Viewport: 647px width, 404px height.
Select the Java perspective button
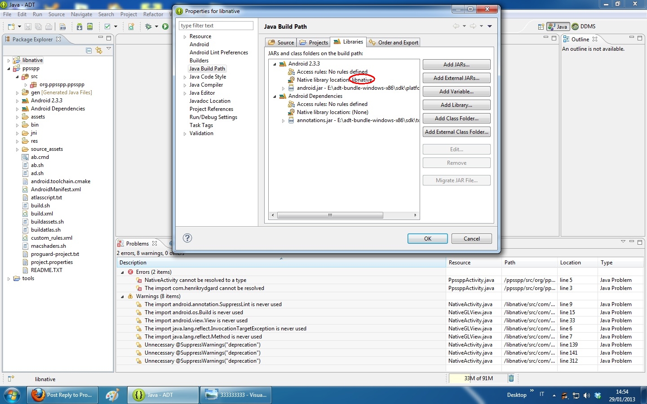[x=558, y=26]
